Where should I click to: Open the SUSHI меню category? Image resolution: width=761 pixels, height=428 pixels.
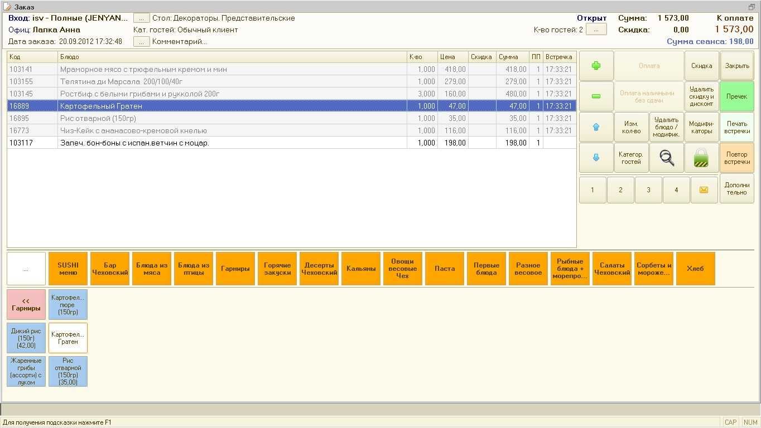point(68,269)
